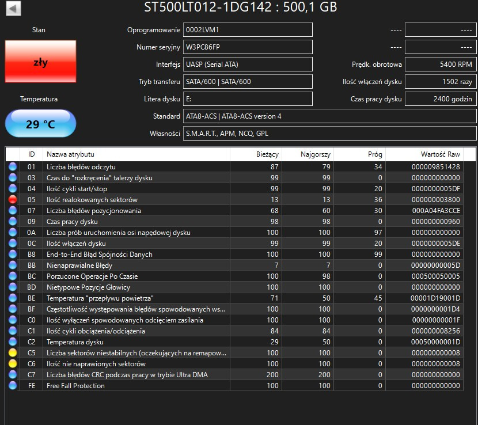Select the 'Nienaprawialne Błędy' row
The height and width of the screenshot is (425, 478).
coord(234,265)
